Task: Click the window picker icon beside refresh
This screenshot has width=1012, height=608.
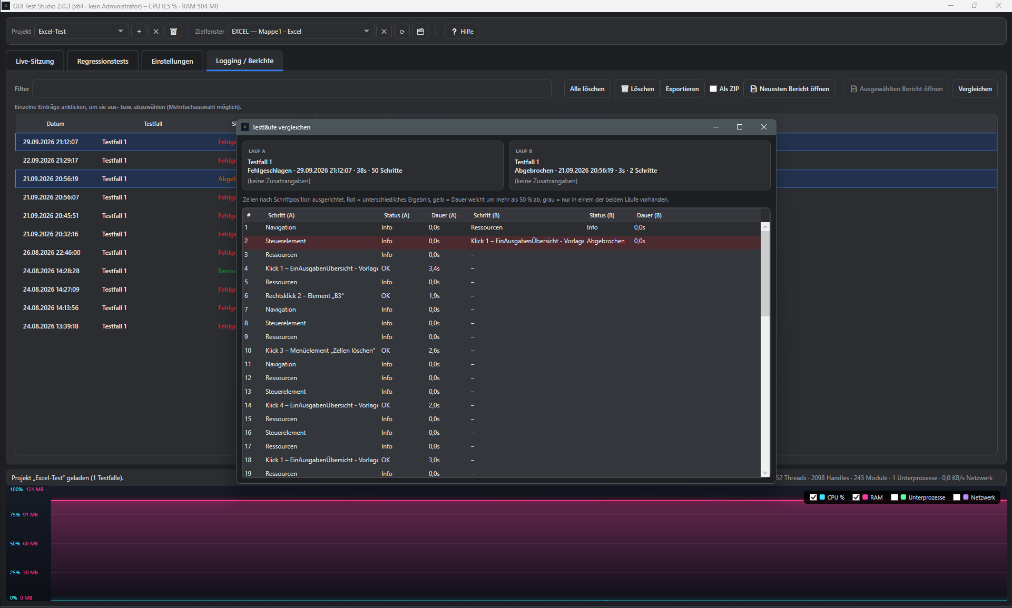Action: 420,32
